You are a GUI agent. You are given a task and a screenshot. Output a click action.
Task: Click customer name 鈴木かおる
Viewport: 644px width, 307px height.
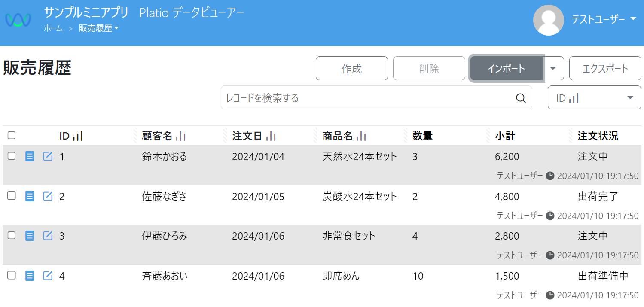point(165,156)
